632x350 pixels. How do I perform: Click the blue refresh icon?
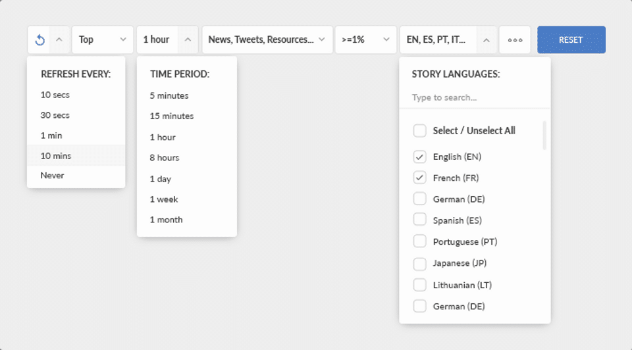coord(39,40)
